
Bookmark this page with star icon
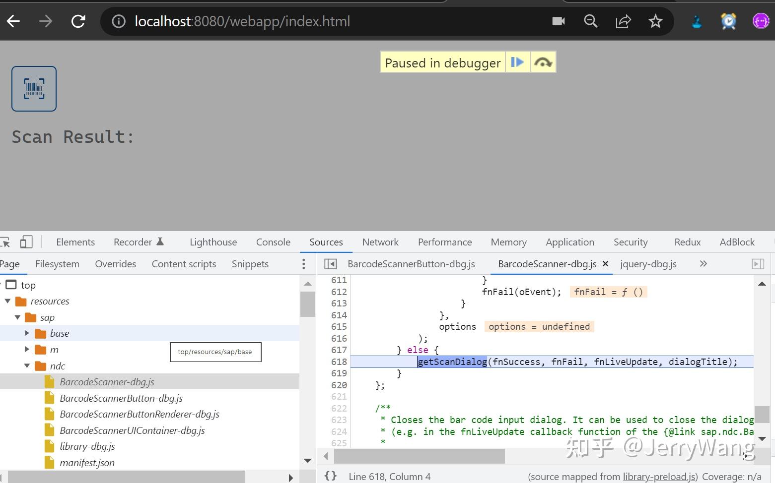click(655, 21)
